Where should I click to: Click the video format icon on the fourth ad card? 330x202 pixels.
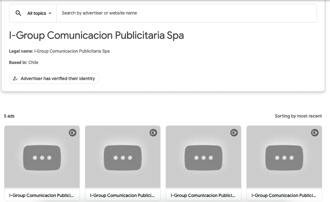coord(315,133)
